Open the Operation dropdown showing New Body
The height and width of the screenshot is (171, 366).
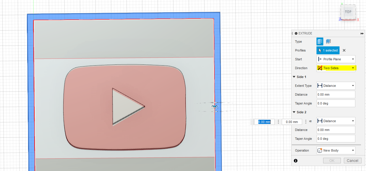336,150
